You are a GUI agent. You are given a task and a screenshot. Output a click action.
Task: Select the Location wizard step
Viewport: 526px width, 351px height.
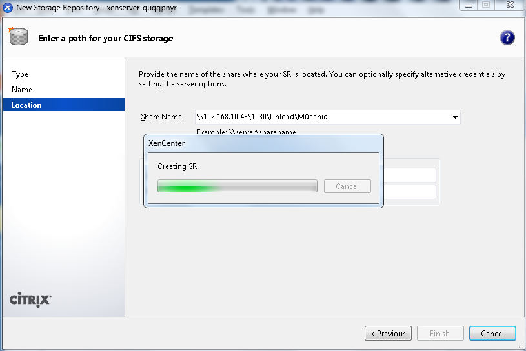pos(64,105)
